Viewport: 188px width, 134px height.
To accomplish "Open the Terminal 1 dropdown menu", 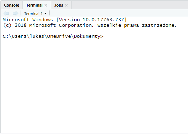I will (35, 14).
